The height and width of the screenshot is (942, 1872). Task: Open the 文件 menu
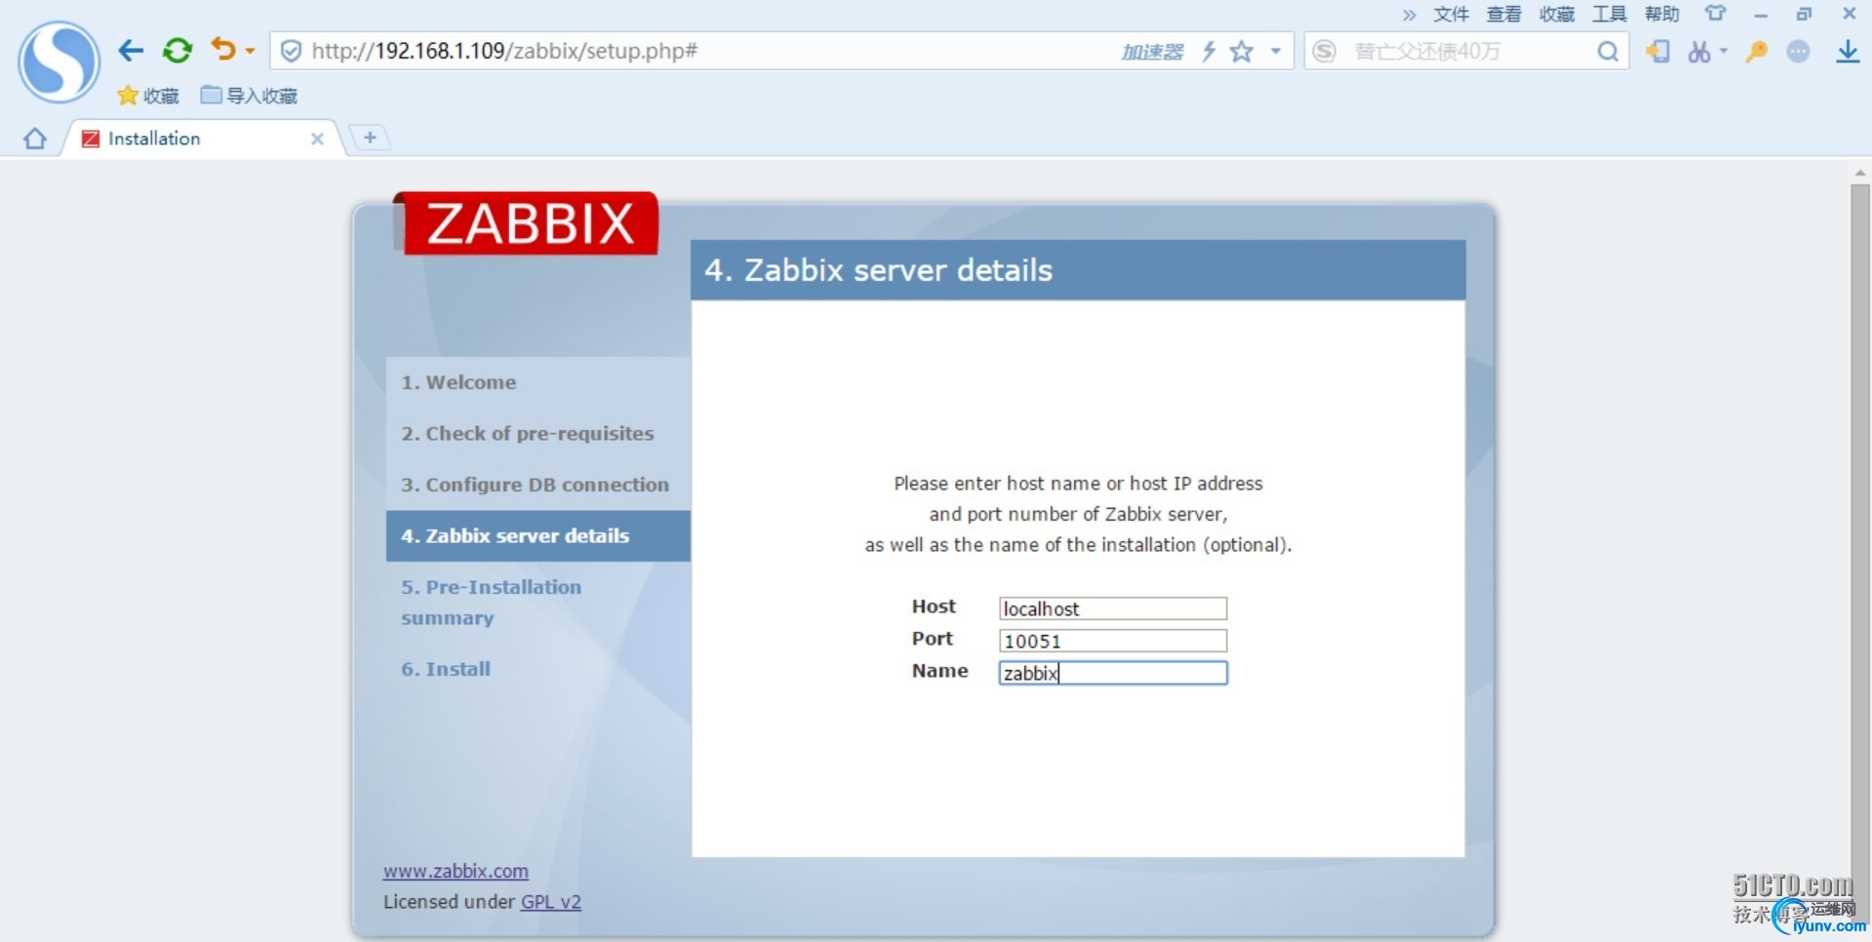[1451, 14]
